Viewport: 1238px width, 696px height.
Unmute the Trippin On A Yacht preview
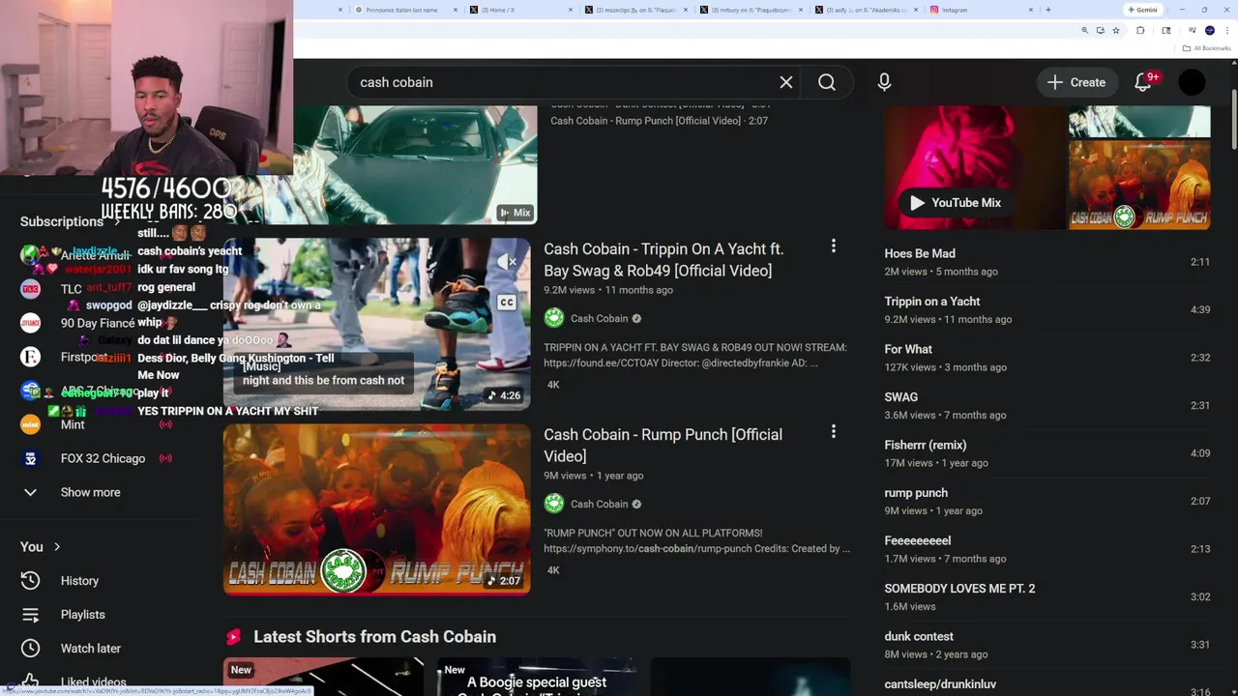point(506,261)
